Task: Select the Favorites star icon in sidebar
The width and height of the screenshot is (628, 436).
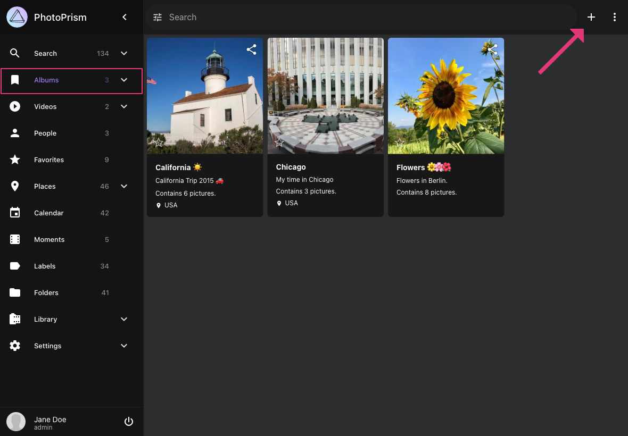Action: pyautogui.click(x=15, y=160)
